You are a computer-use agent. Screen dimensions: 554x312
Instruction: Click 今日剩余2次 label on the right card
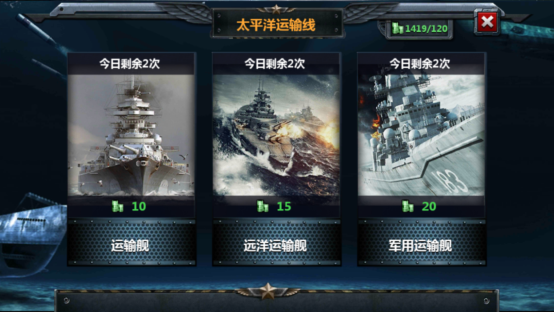(x=420, y=64)
